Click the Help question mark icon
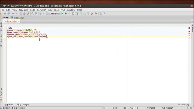 104,14
